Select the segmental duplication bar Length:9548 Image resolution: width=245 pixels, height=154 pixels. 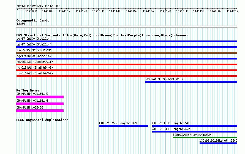195,126
